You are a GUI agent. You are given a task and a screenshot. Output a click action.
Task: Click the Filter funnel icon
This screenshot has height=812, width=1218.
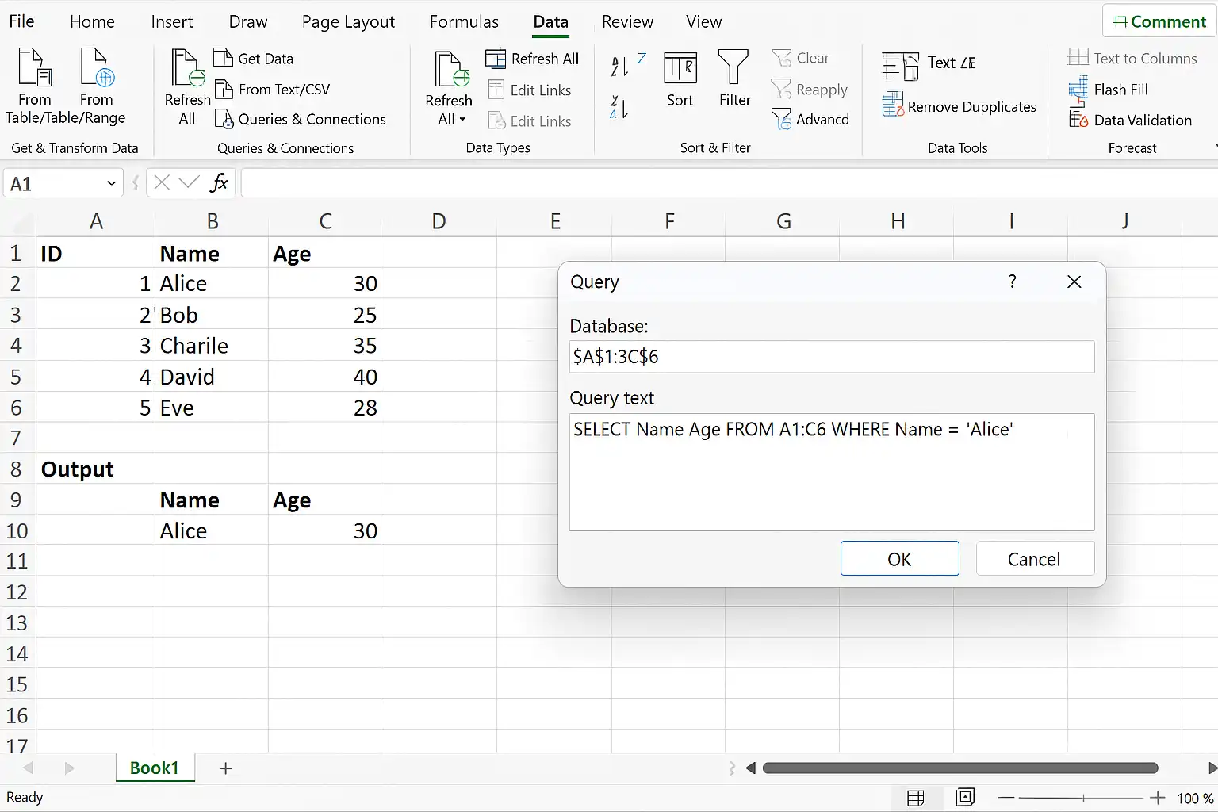pyautogui.click(x=733, y=67)
